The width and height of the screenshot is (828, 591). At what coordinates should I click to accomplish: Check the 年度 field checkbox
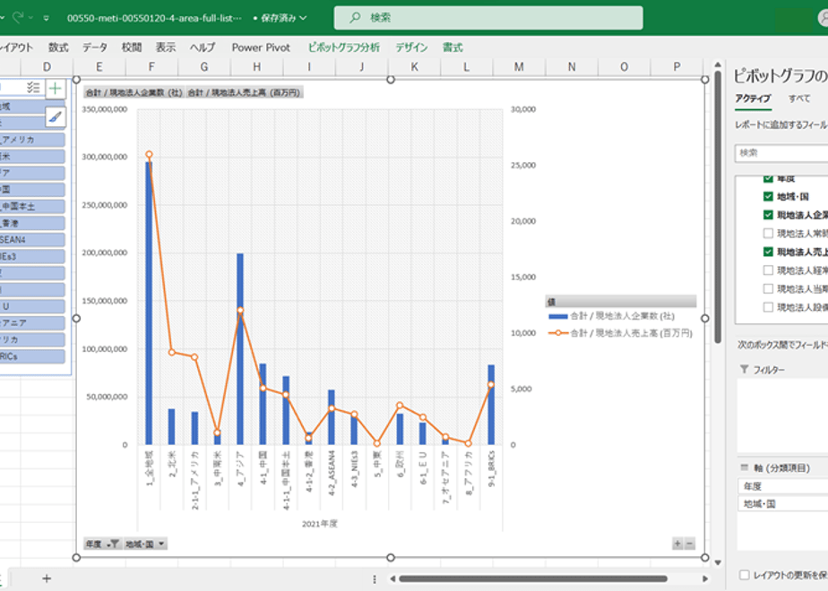point(768,178)
